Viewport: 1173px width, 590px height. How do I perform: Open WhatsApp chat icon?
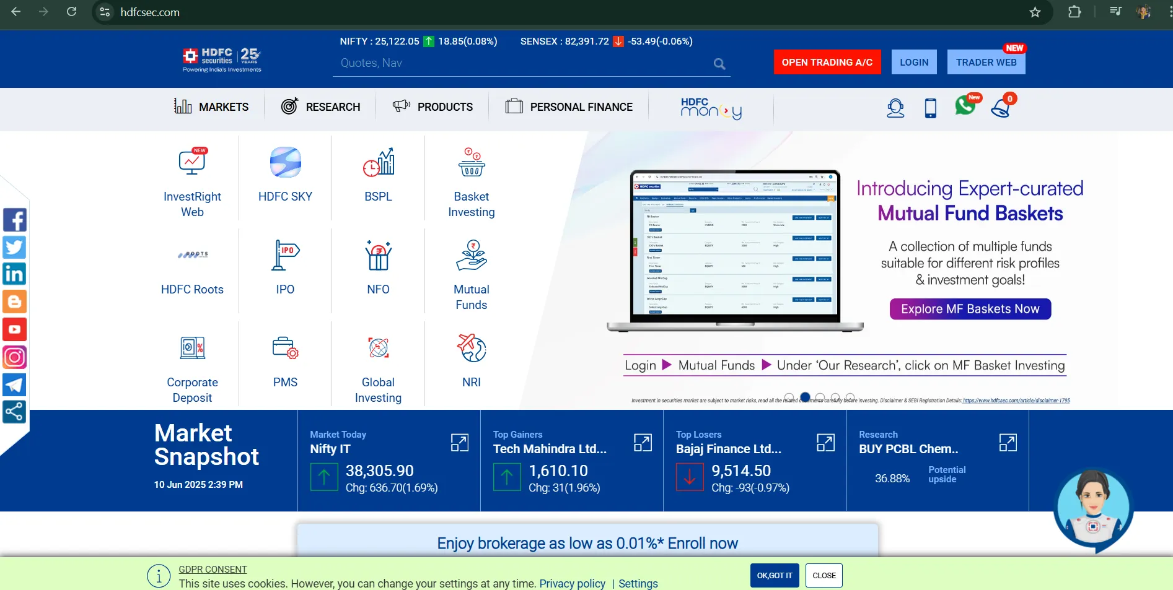[965, 106]
